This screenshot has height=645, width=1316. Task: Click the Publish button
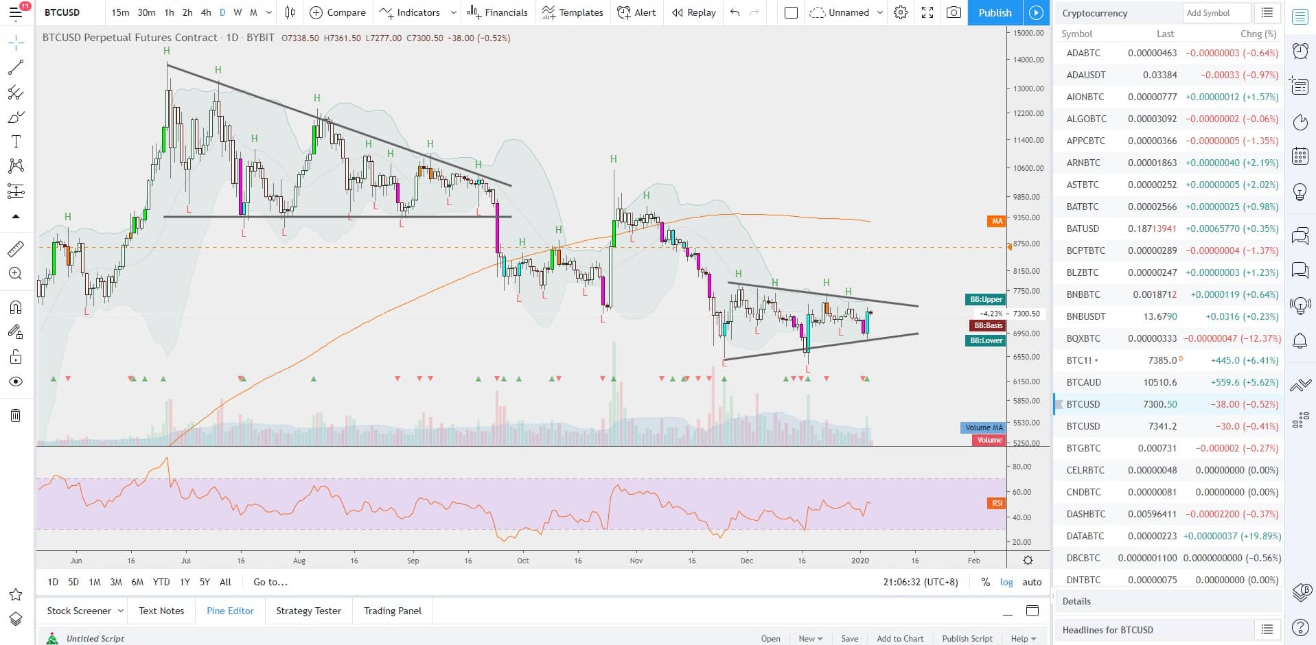995,12
